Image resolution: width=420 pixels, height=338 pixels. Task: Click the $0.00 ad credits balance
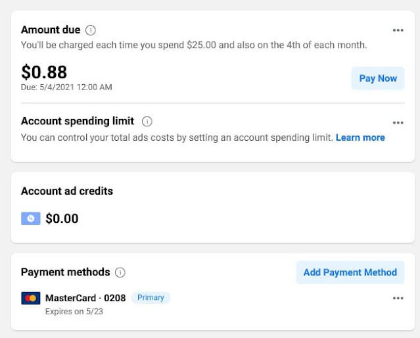[62, 218]
